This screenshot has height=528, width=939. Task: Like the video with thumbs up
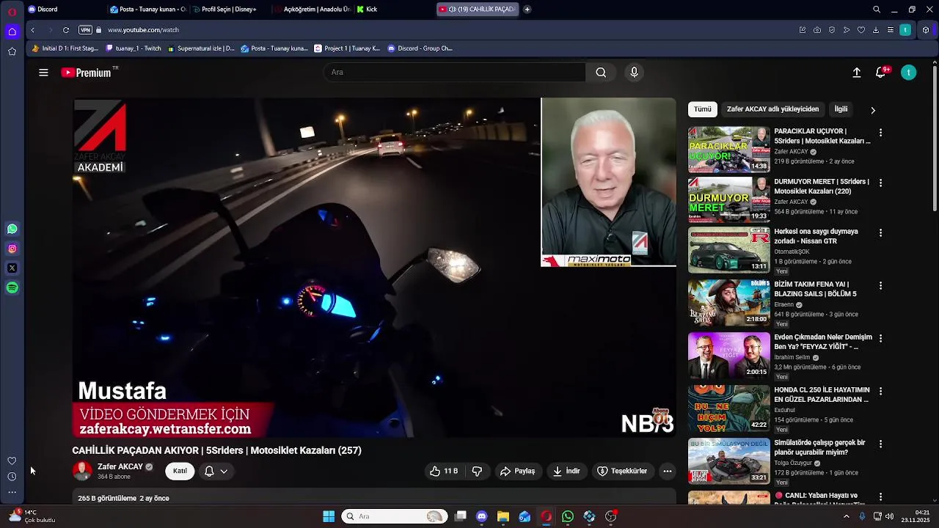click(x=444, y=471)
